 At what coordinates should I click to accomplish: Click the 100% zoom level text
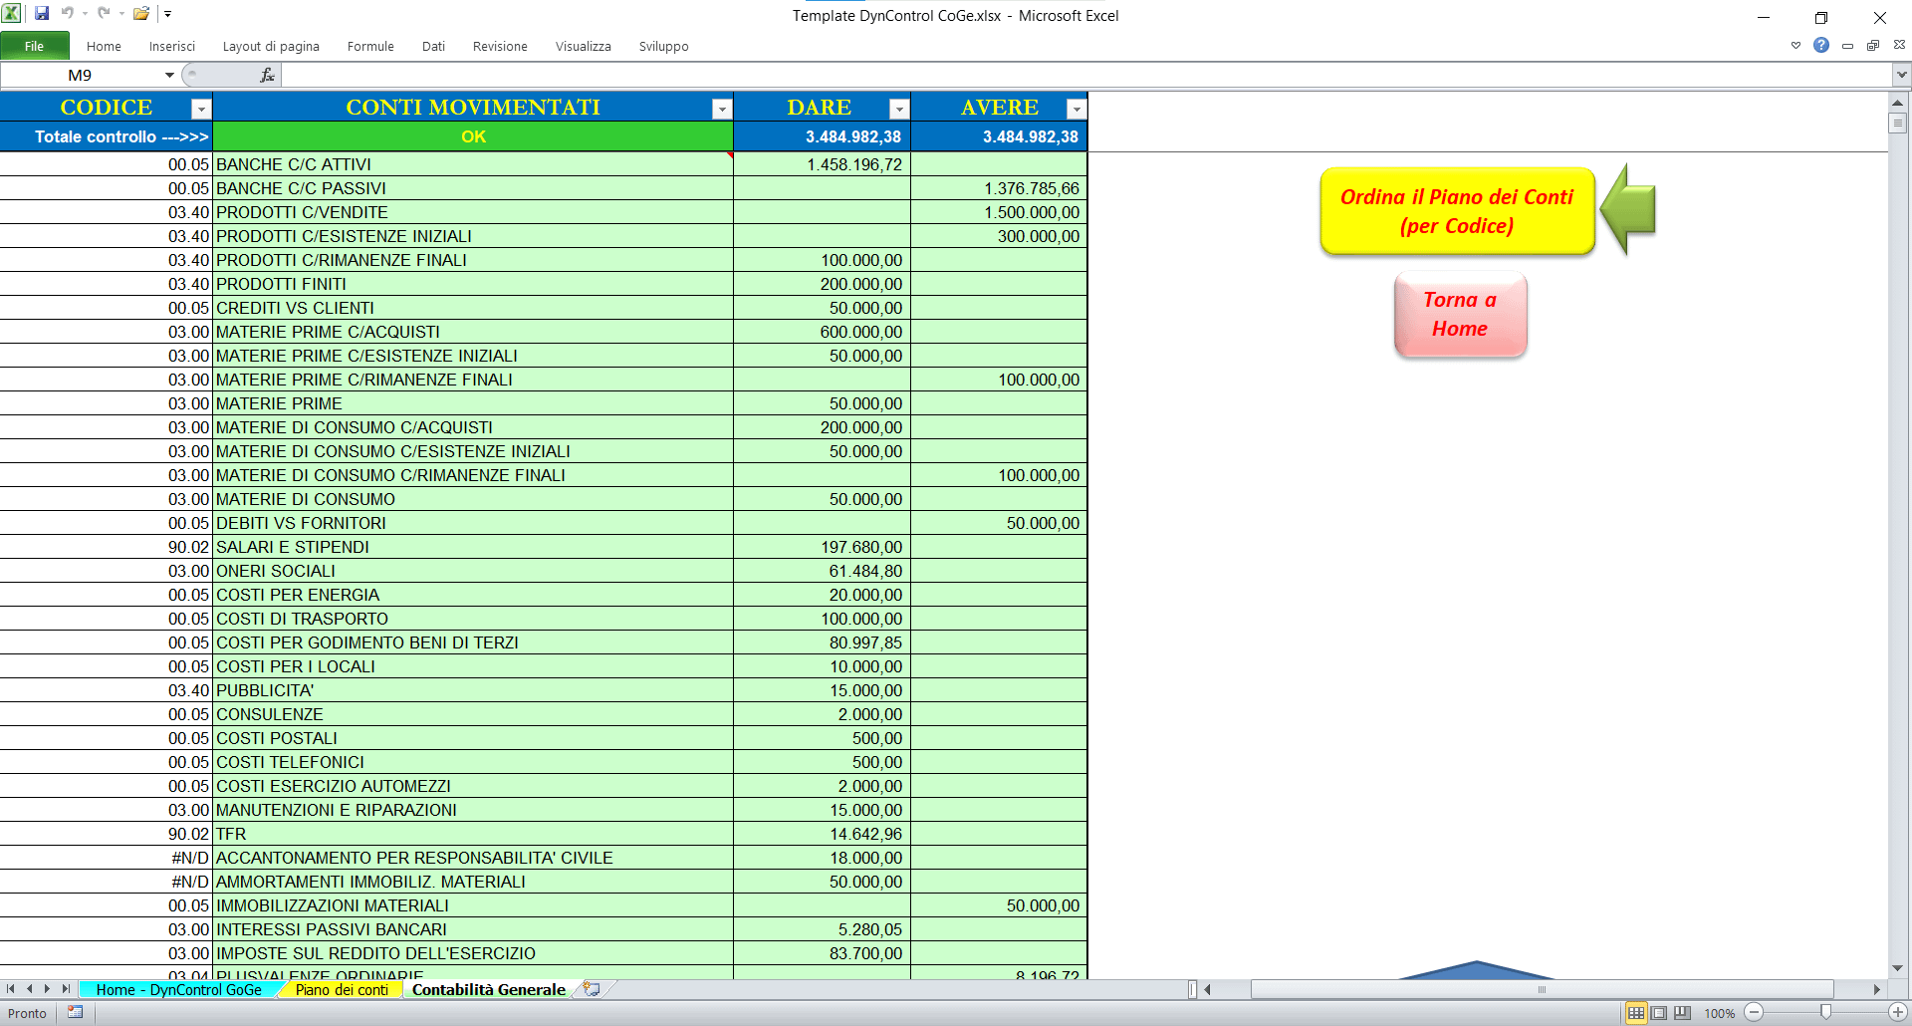pos(1719,1014)
